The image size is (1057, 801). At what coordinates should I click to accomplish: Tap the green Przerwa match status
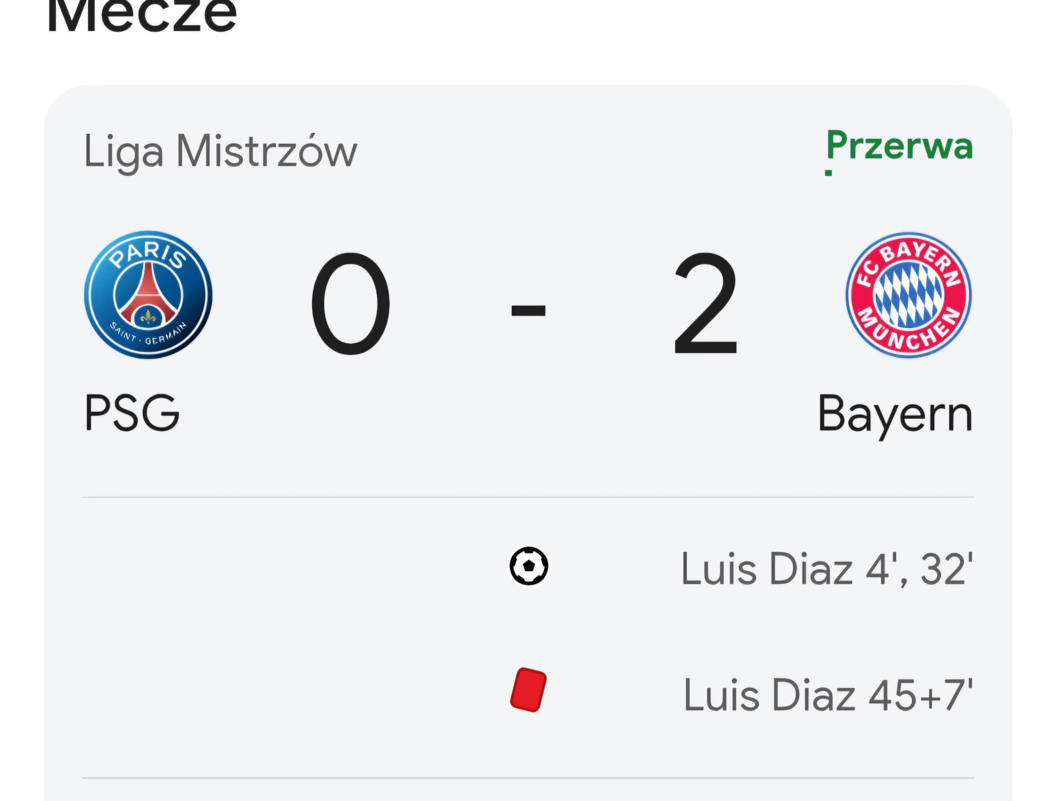[900, 146]
